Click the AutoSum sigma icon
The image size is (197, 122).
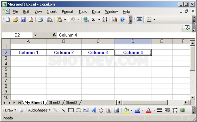[x=94, y=20]
